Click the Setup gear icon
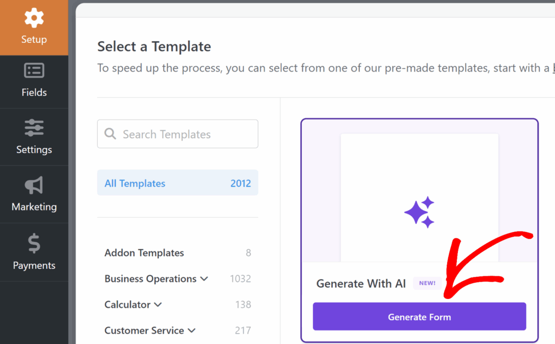 pos(34,18)
